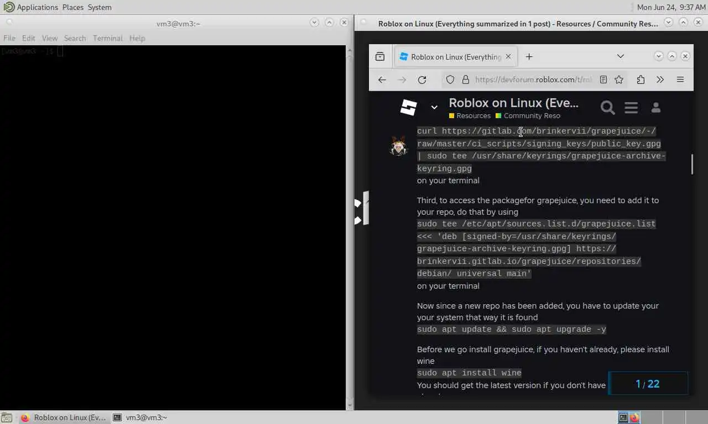Go back to previous page
This screenshot has width=708, height=424.
click(x=382, y=79)
